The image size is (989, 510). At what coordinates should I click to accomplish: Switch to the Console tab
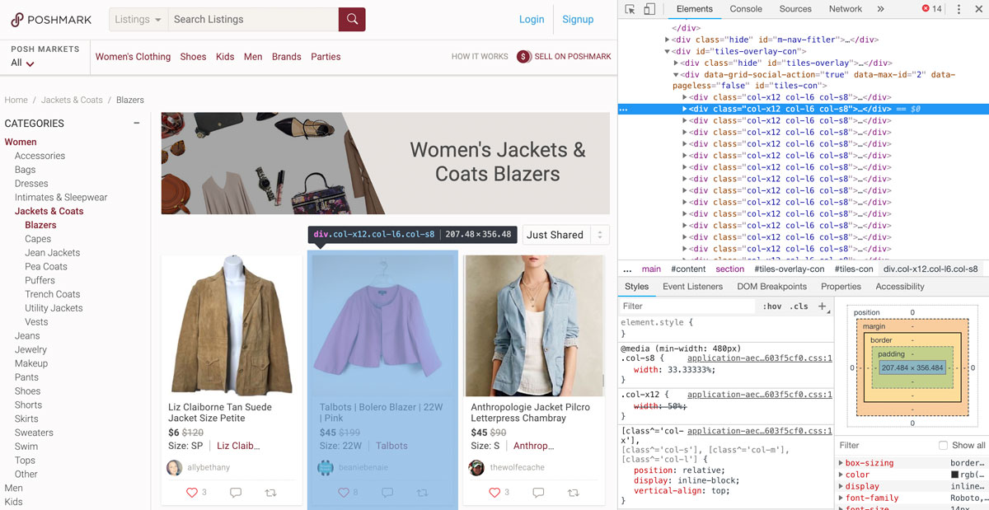click(746, 9)
